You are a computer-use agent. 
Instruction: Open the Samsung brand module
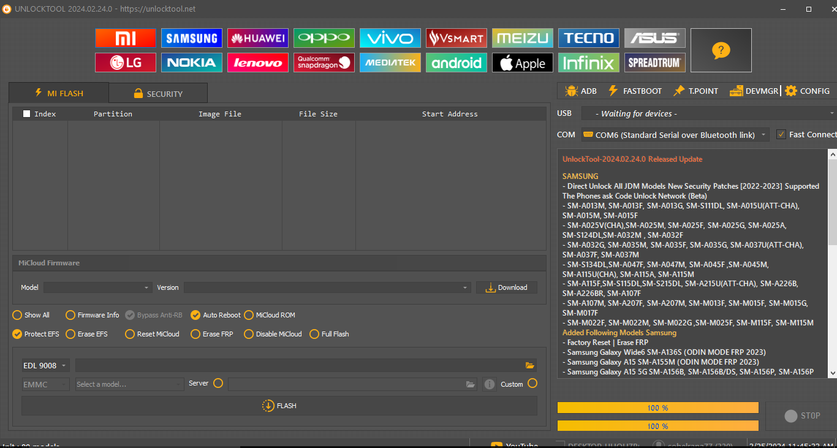(191, 38)
